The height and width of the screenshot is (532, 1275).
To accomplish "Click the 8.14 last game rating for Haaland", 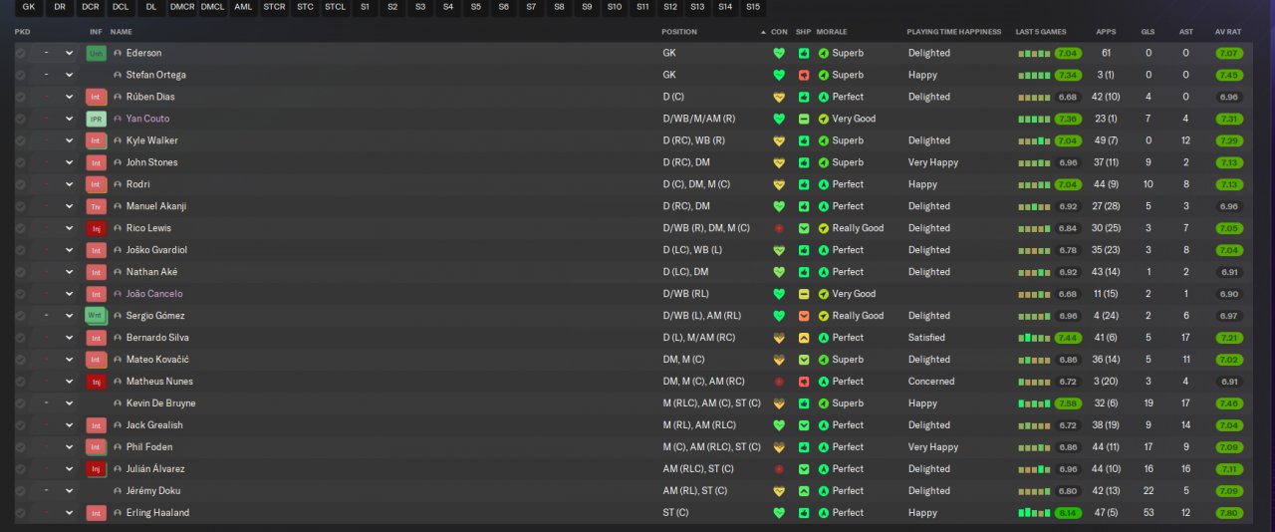I will click(1068, 513).
